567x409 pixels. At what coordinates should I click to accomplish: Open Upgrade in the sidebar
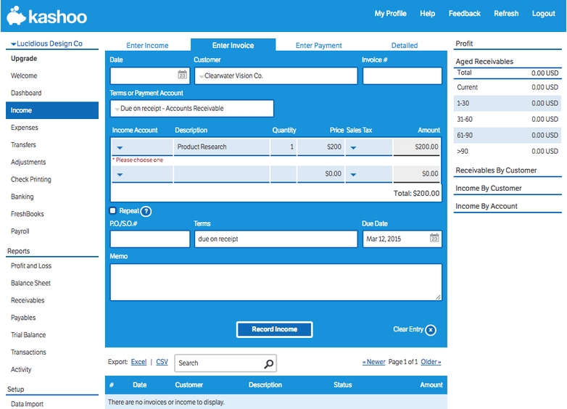click(x=24, y=59)
